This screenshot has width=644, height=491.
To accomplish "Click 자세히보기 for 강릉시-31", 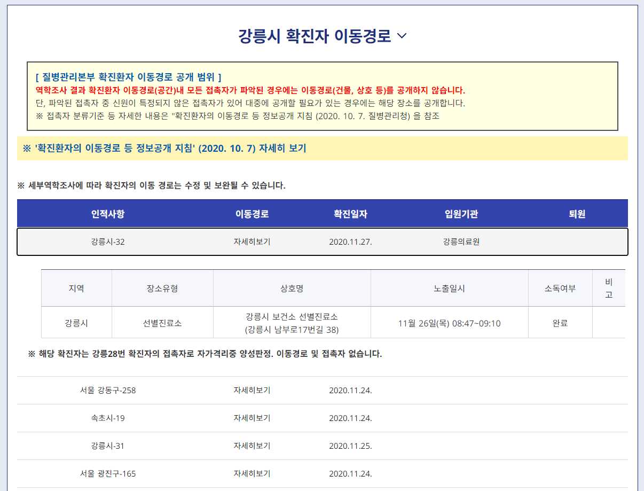I will [x=252, y=446].
